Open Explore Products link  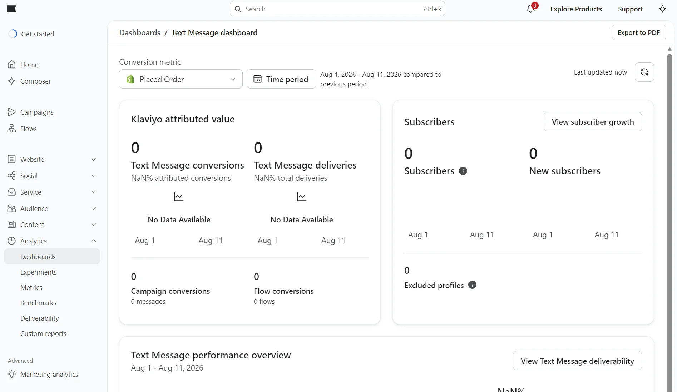coord(576,9)
